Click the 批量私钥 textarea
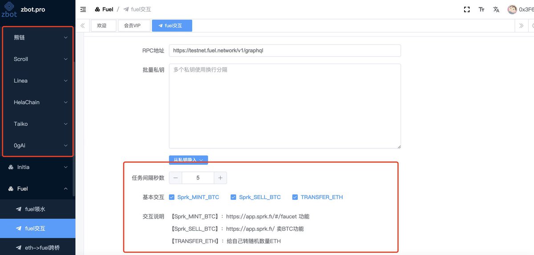 [285, 106]
